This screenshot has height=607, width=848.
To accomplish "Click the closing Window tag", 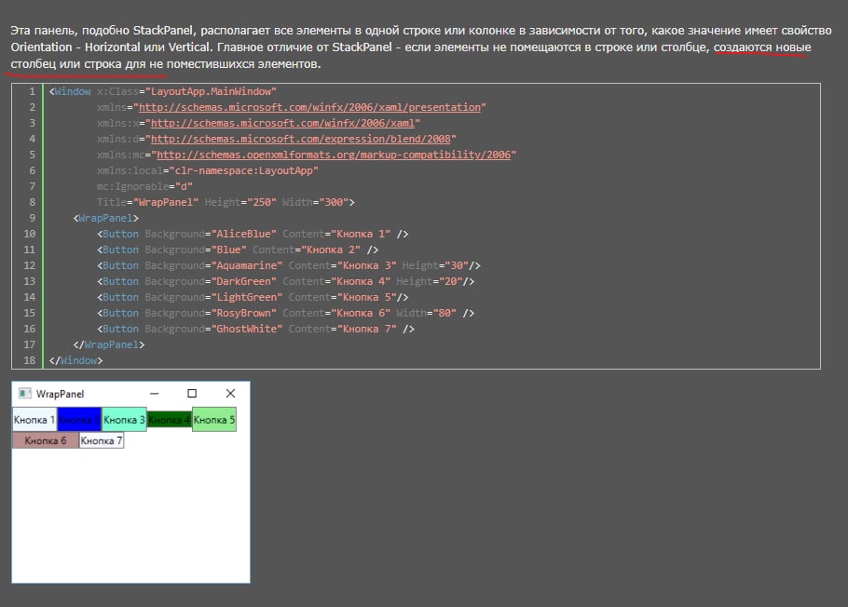I will (x=75, y=360).
